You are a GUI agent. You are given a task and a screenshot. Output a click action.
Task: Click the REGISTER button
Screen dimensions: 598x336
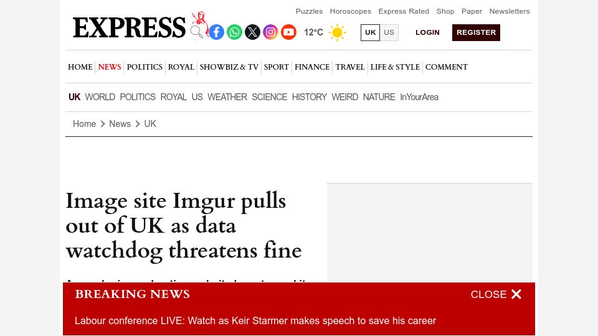(476, 32)
